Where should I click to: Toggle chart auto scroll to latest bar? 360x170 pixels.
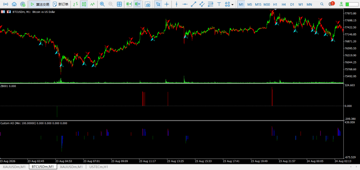pyautogui.click(x=129, y=4)
